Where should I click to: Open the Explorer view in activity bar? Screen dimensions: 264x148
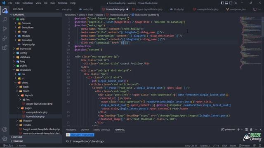click(5, 11)
